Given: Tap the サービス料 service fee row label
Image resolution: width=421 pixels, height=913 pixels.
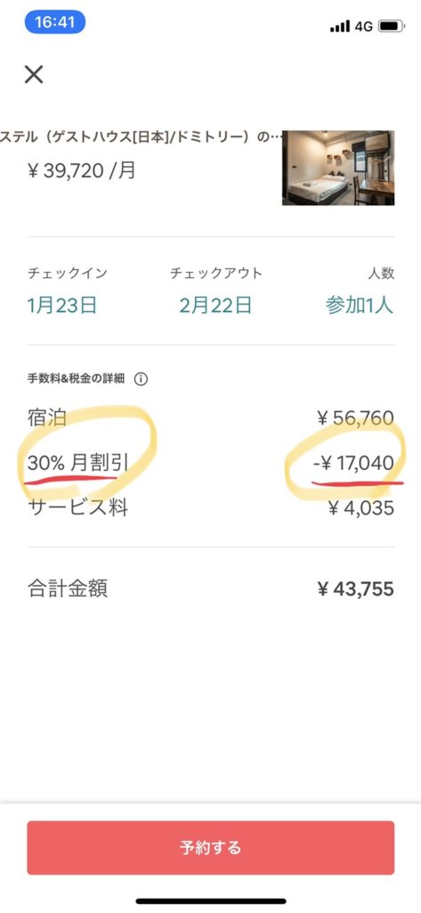Looking at the screenshot, I should pos(77,507).
